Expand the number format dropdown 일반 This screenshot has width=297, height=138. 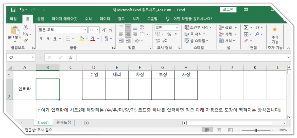point(177,28)
